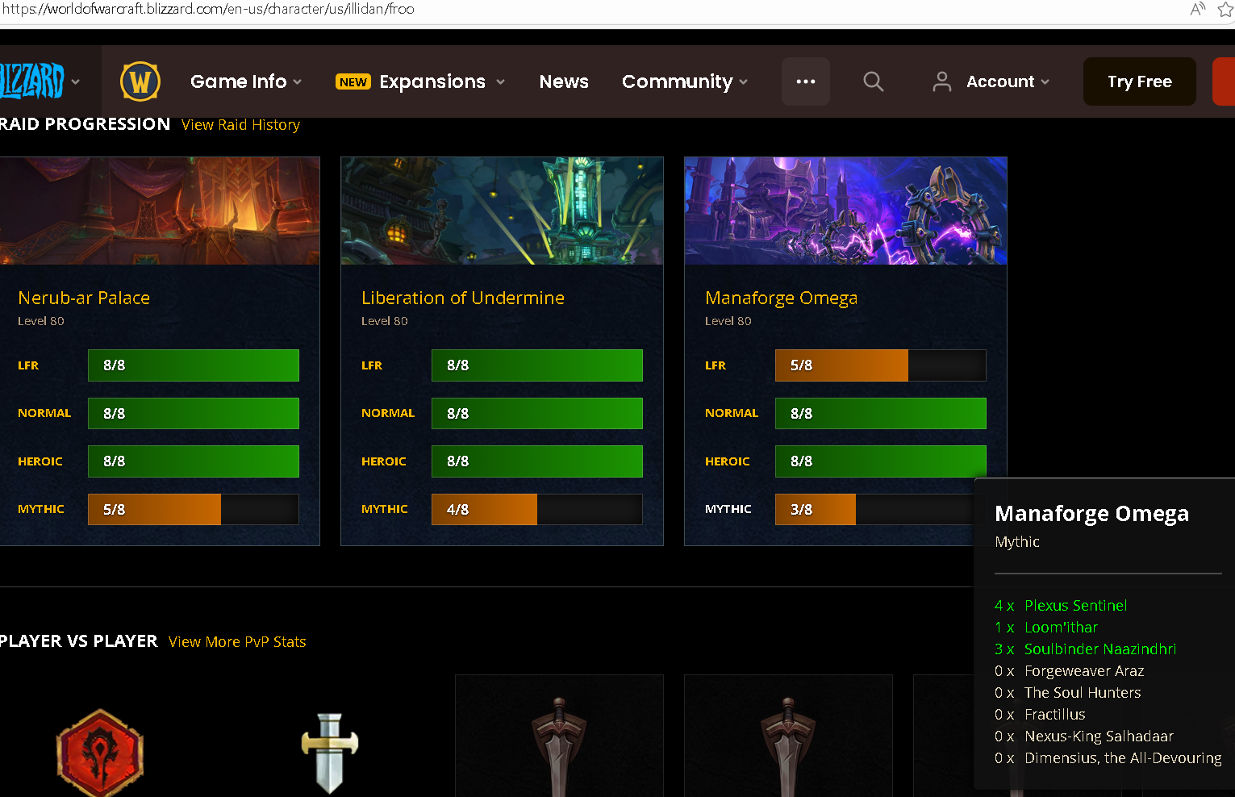Click the browser favorites star icon
This screenshot has height=797, width=1235.
(1225, 9)
